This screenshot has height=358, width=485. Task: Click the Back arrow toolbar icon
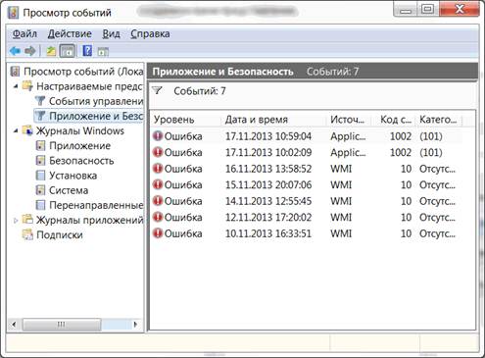[x=15, y=51]
